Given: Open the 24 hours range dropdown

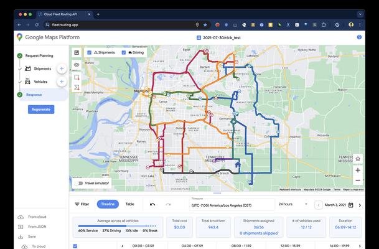Looking at the screenshot, I should [293, 204].
